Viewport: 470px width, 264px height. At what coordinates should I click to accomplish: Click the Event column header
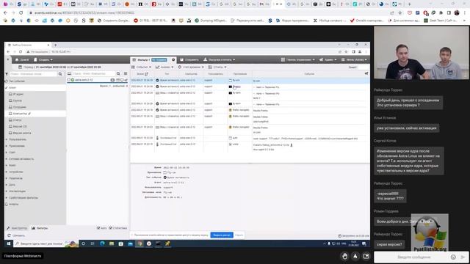309,73
